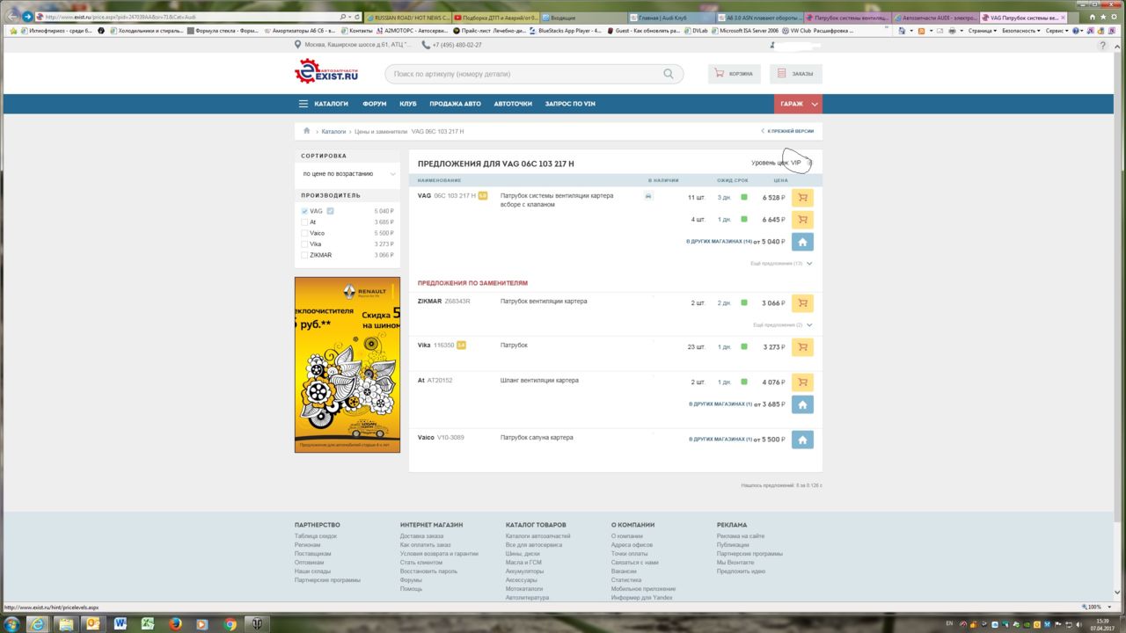The image size is (1126, 633).
Task: Click the home icon in the breadcrumb
Action: click(307, 131)
